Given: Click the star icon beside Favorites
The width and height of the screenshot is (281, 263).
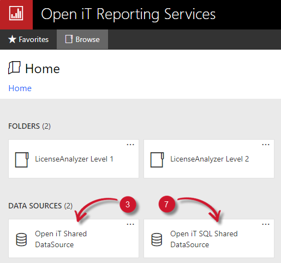Looking at the screenshot, I should pyautogui.click(x=13, y=39).
